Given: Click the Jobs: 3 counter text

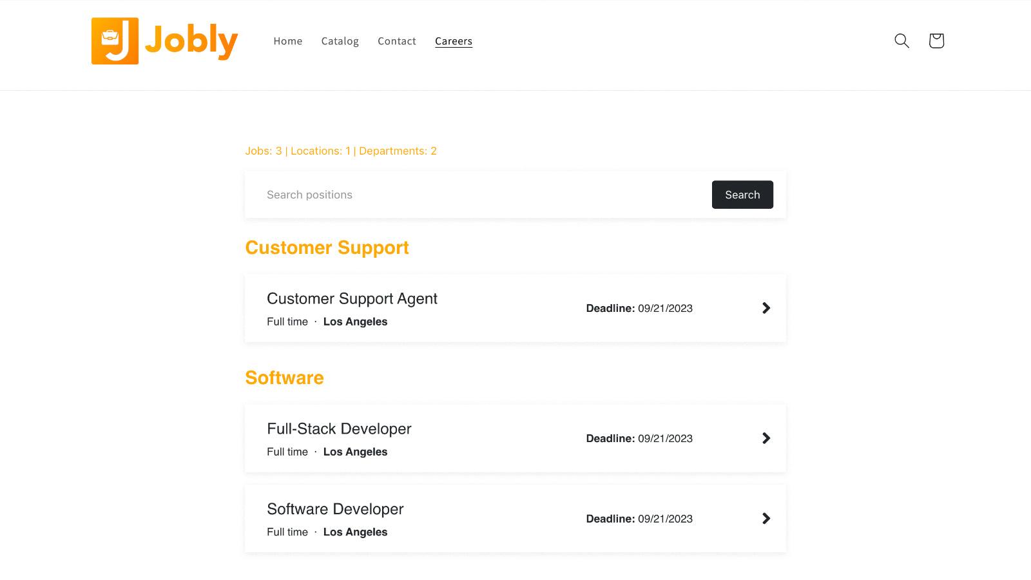Looking at the screenshot, I should tap(261, 151).
